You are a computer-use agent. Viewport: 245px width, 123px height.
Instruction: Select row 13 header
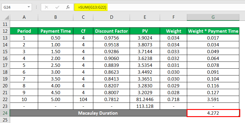[x=5, y=38]
